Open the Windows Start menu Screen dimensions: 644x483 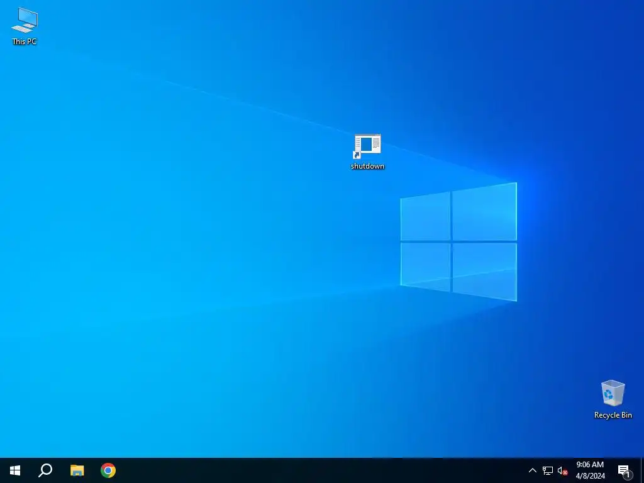(x=15, y=470)
